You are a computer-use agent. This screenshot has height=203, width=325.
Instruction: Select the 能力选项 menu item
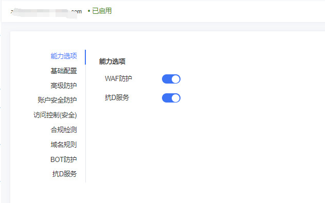(64, 56)
